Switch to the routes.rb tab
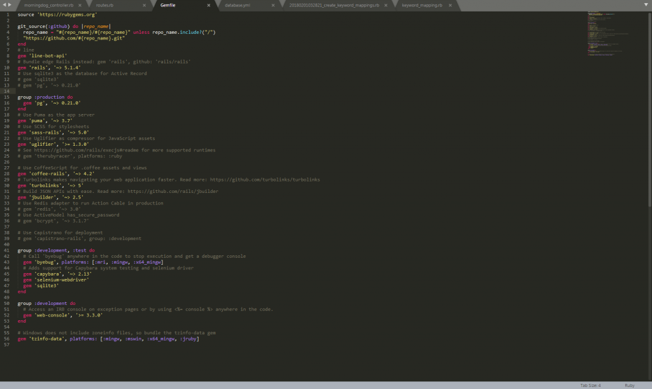This screenshot has height=389, width=652. 104,5
